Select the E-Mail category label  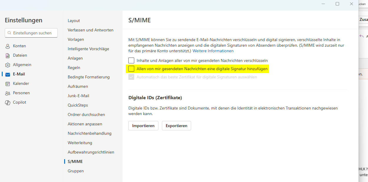pos(19,74)
